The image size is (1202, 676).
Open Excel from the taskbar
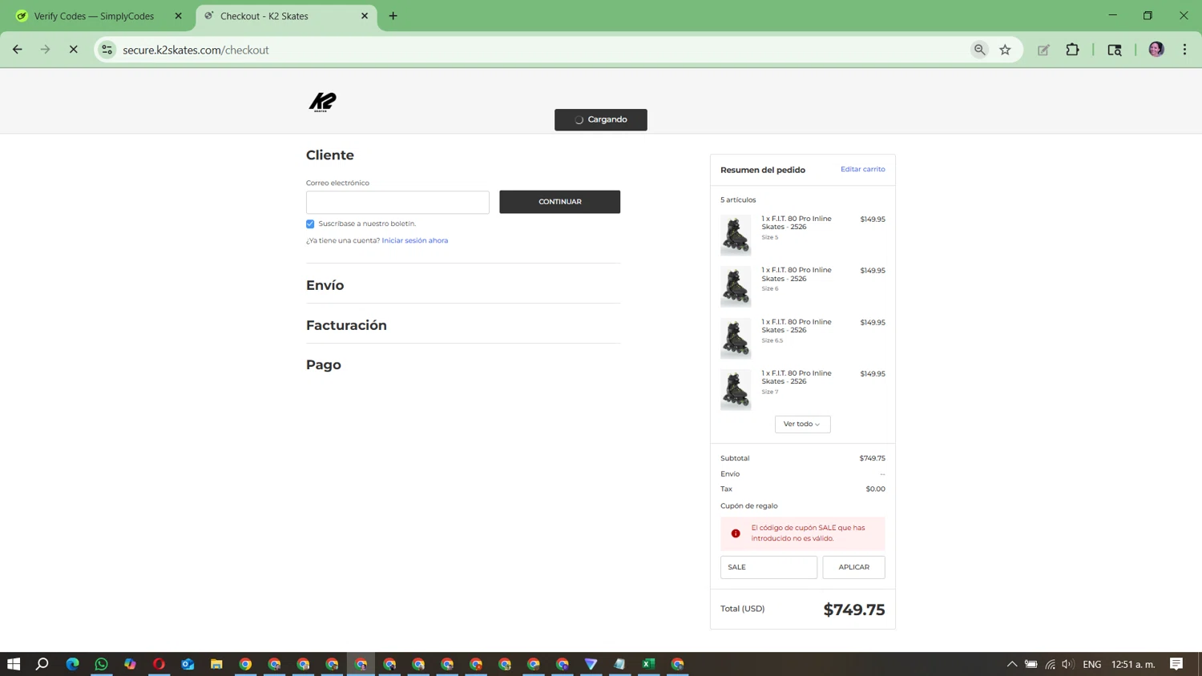coord(648,664)
